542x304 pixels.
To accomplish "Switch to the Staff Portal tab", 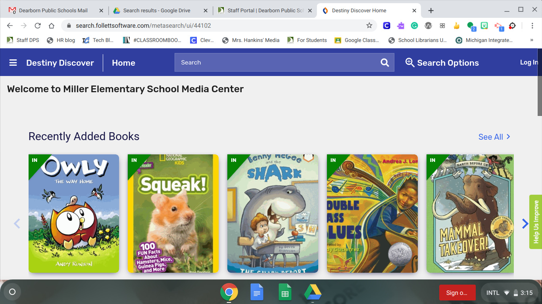I will pos(265,11).
